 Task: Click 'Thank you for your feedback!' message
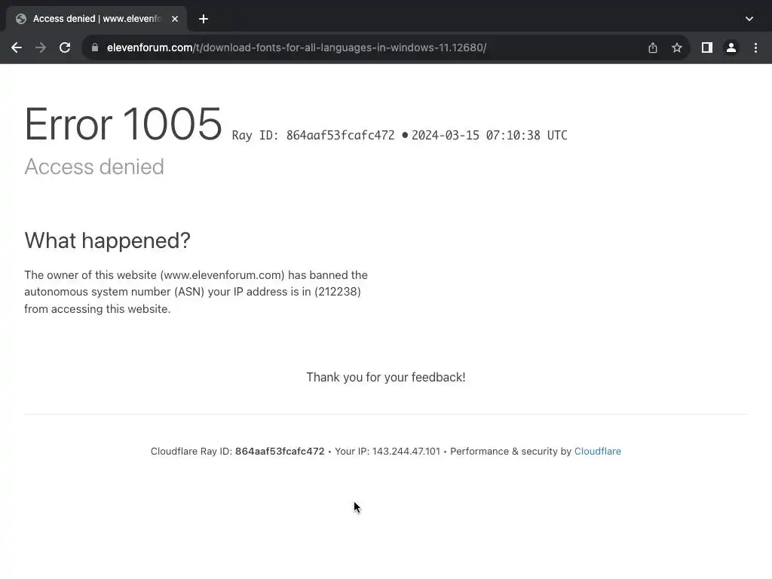[385, 377]
